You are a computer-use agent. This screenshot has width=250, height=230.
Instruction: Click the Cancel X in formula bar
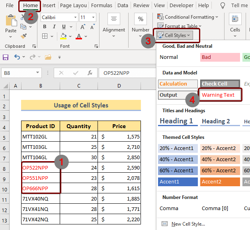tap(61, 73)
